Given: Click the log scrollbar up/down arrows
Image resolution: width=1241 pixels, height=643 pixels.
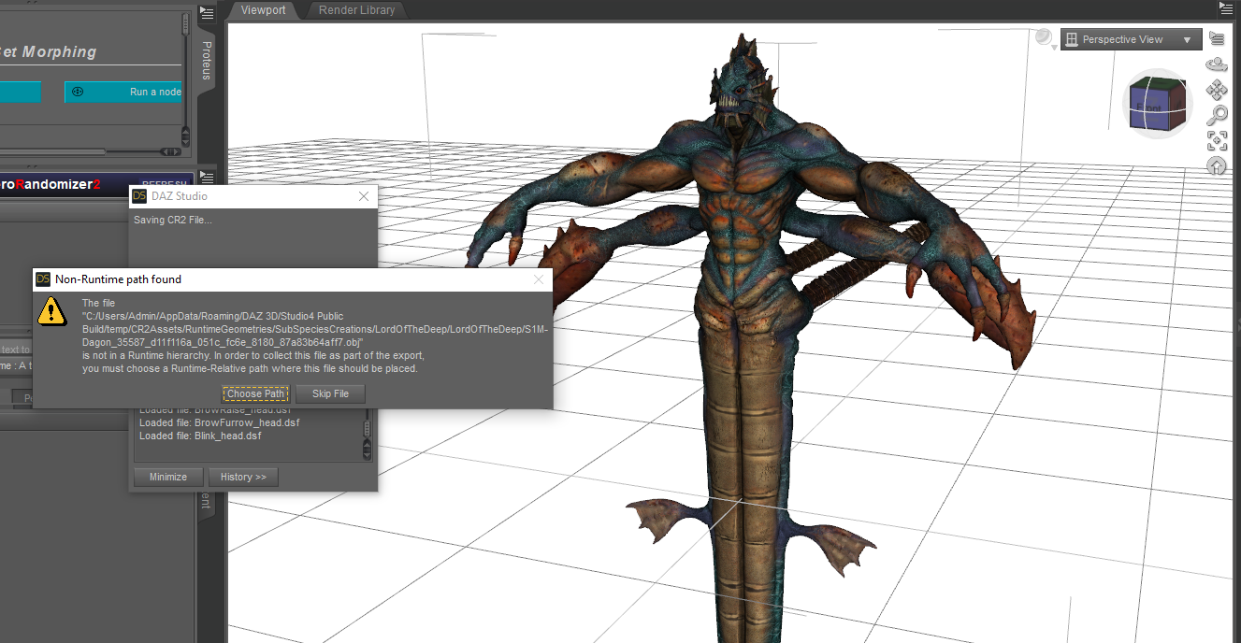Looking at the screenshot, I should 367,450.
